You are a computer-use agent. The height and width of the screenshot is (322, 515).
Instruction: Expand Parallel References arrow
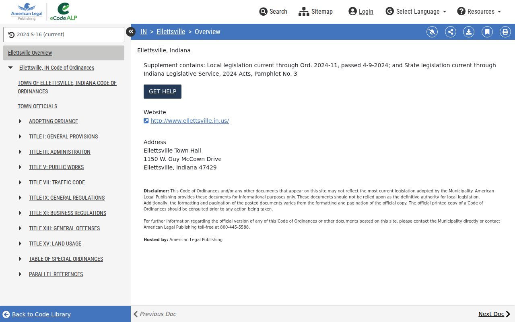(x=20, y=274)
